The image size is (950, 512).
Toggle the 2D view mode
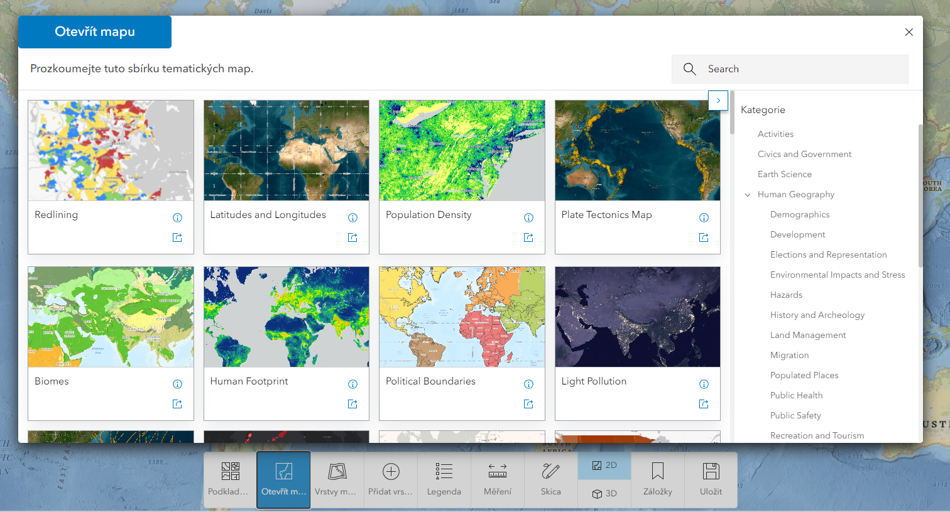pos(604,465)
